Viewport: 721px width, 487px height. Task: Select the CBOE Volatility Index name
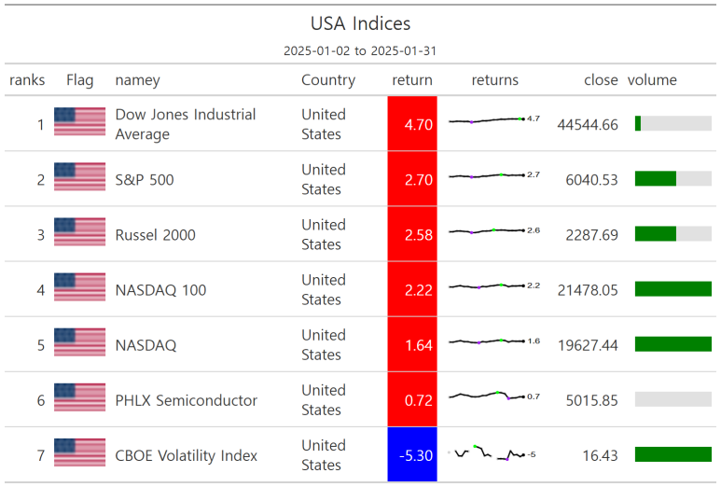187,455
